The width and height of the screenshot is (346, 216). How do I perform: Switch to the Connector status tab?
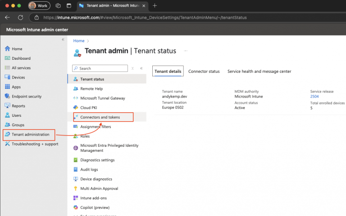point(204,71)
